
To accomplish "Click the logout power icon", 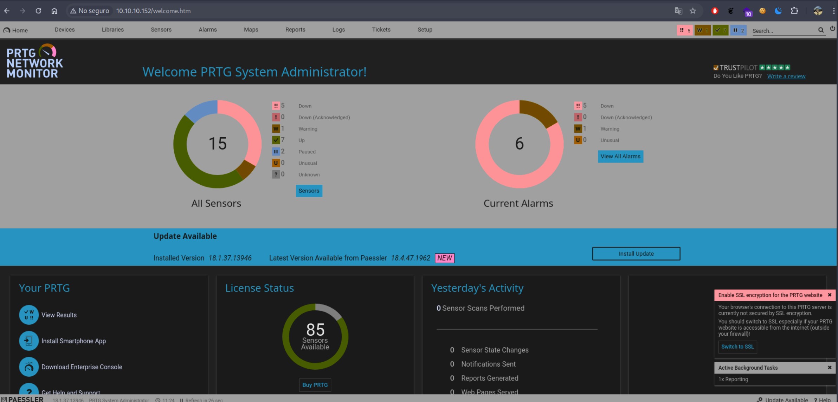I will [832, 28].
